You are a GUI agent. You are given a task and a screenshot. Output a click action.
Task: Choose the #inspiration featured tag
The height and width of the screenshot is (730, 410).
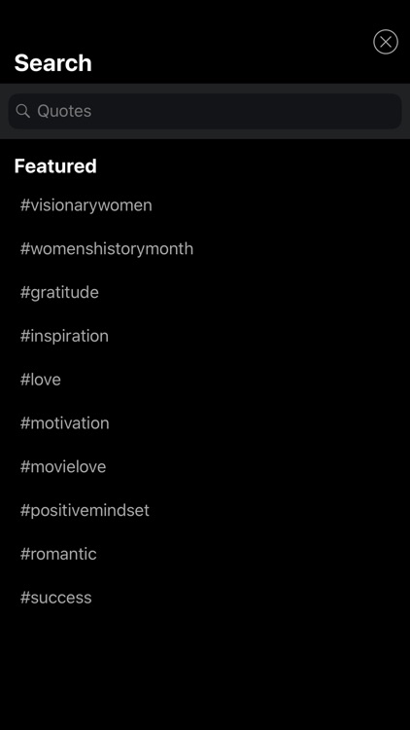coord(64,336)
